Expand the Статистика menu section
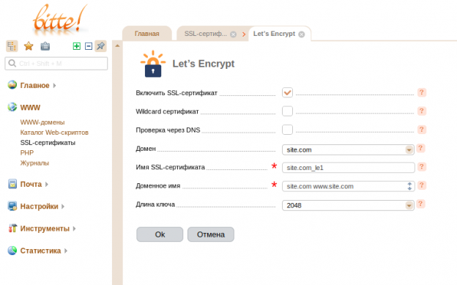457x285 pixels. pos(66,251)
